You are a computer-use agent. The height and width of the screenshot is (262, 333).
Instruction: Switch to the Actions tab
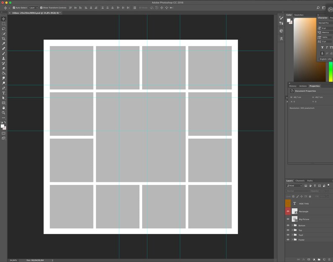tap(303, 86)
